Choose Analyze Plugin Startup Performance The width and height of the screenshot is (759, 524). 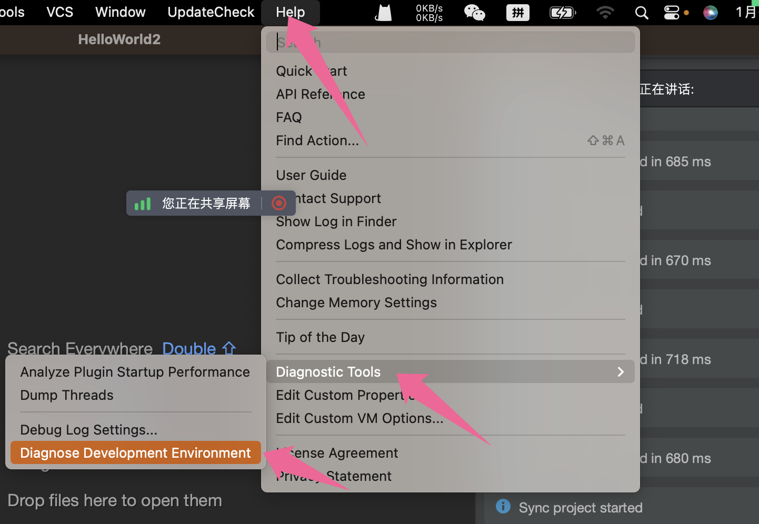pos(135,372)
